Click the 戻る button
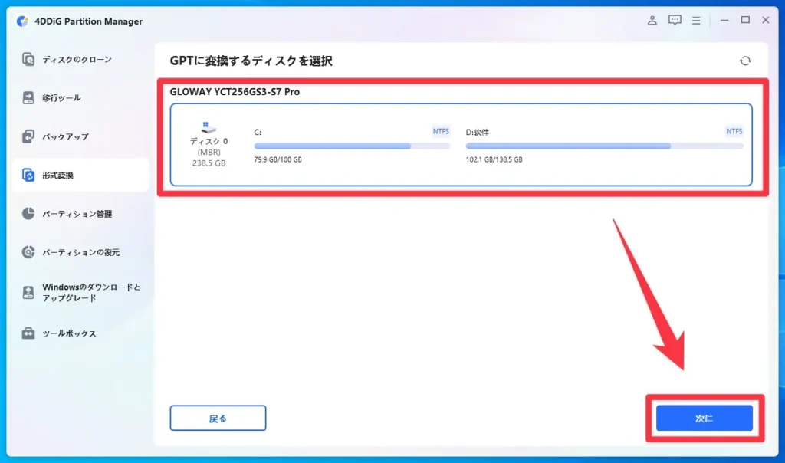 [x=219, y=418]
